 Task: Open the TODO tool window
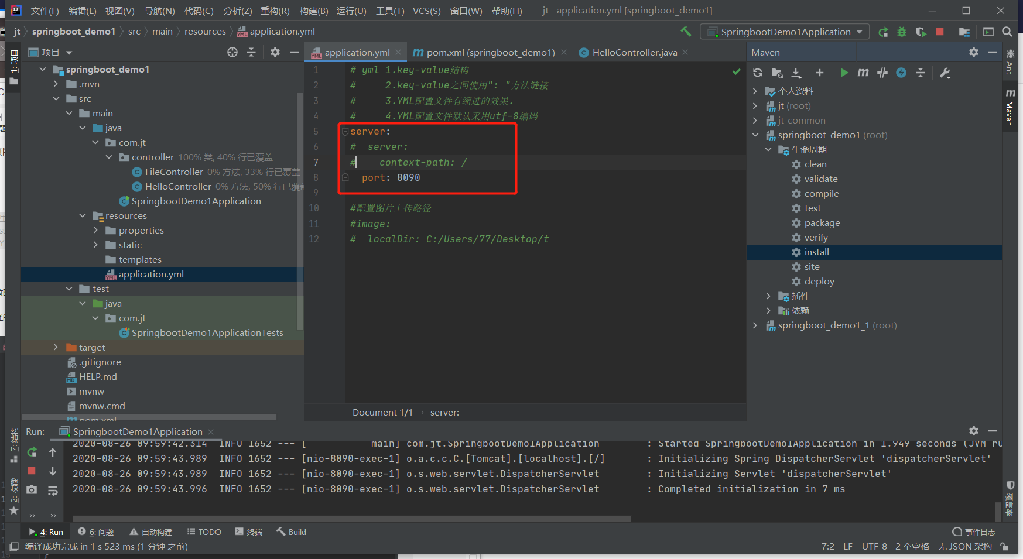pyautogui.click(x=204, y=531)
